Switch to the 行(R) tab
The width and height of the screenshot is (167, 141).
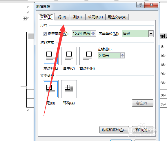[x=62, y=17]
